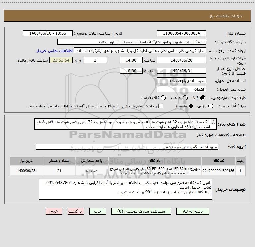The width and height of the screenshot is (255, 247).
Task: Click the ردیف column header
Action: pyautogui.click(x=240, y=161)
